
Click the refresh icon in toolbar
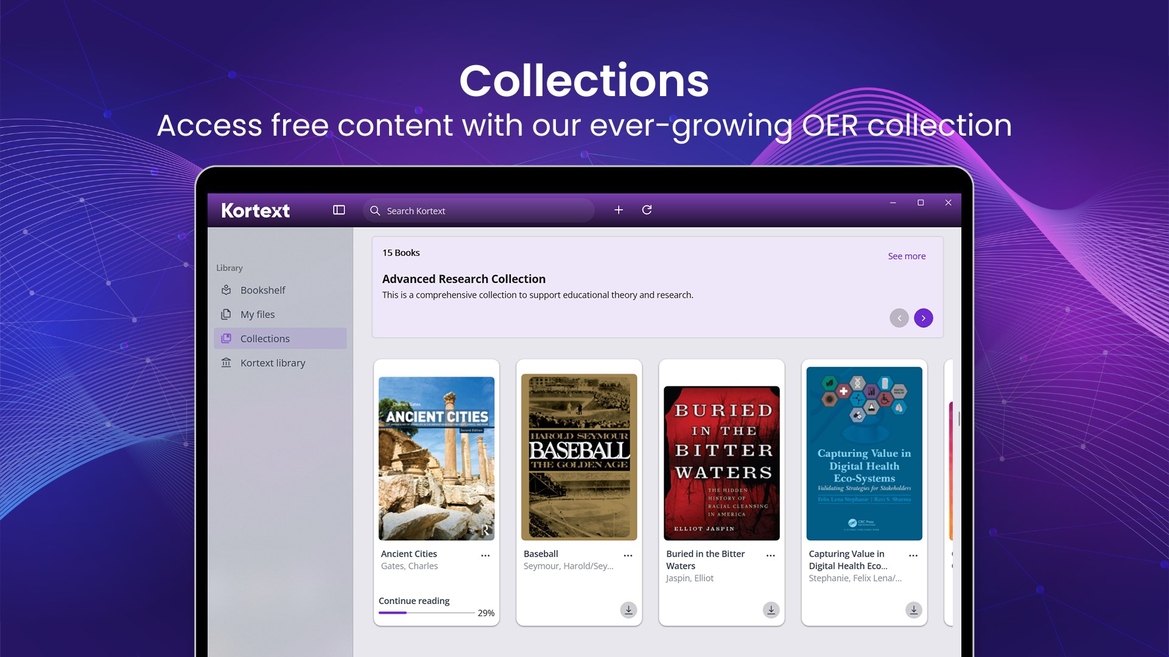647,210
